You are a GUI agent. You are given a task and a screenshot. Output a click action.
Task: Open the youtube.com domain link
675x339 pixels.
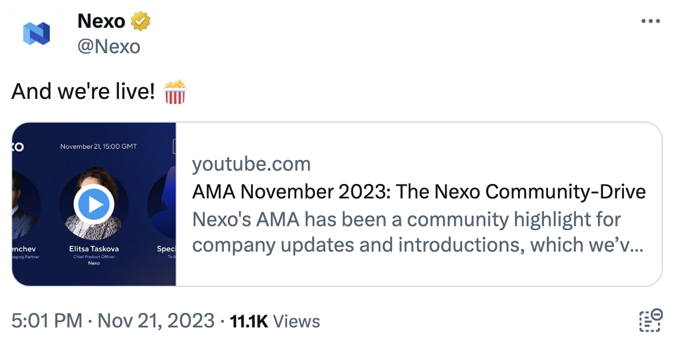(x=252, y=164)
